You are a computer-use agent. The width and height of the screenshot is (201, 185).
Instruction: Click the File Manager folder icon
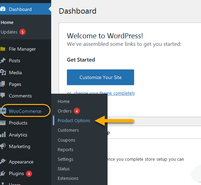coord(3,49)
